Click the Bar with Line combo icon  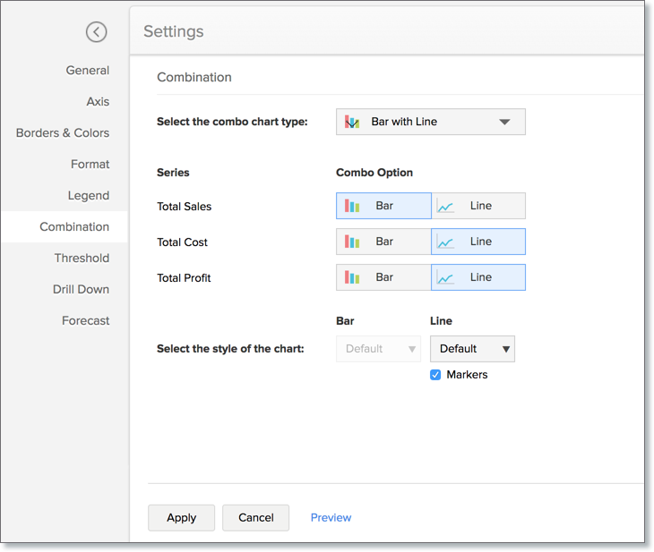[353, 122]
